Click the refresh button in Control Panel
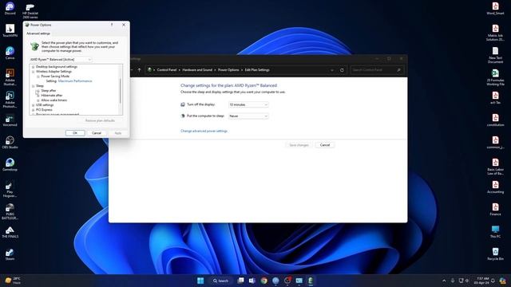This screenshot has width=511, height=287. coord(342,70)
